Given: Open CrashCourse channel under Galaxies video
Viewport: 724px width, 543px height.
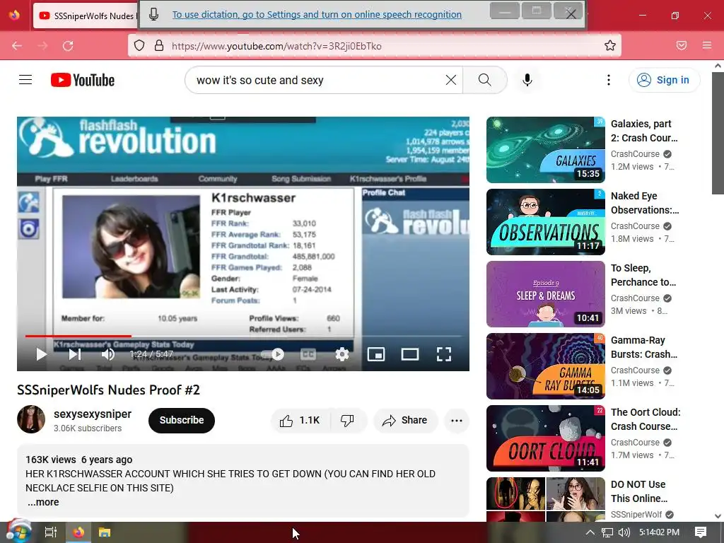Looking at the screenshot, I should (x=635, y=153).
